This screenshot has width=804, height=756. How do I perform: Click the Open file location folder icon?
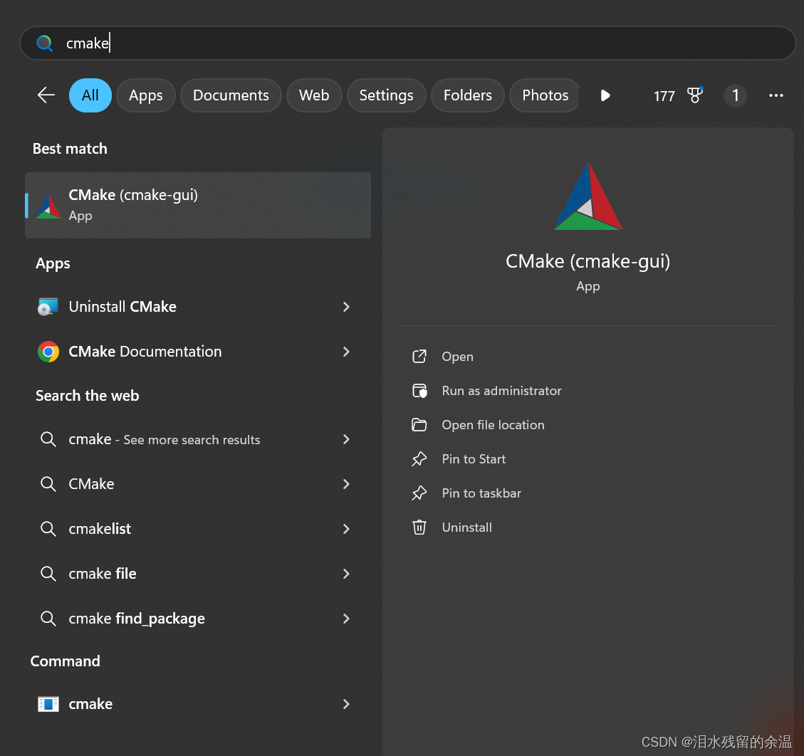(x=419, y=425)
